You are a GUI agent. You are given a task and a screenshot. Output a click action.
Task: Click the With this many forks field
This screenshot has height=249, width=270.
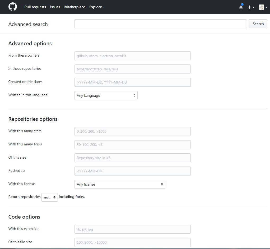click(133, 145)
